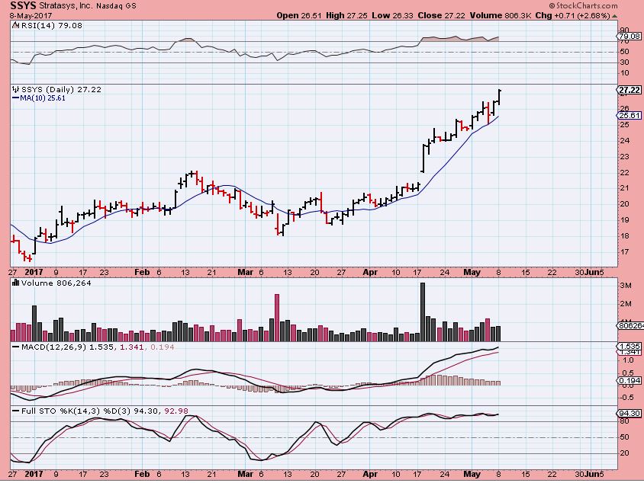Click the MACD signal value "1.341" in legend
The width and height of the screenshot is (644, 483).
(x=132, y=347)
